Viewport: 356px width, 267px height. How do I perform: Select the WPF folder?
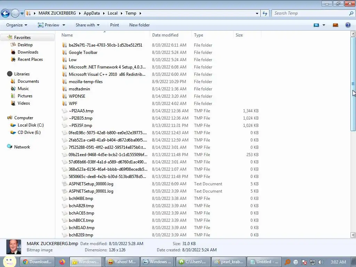(x=73, y=104)
